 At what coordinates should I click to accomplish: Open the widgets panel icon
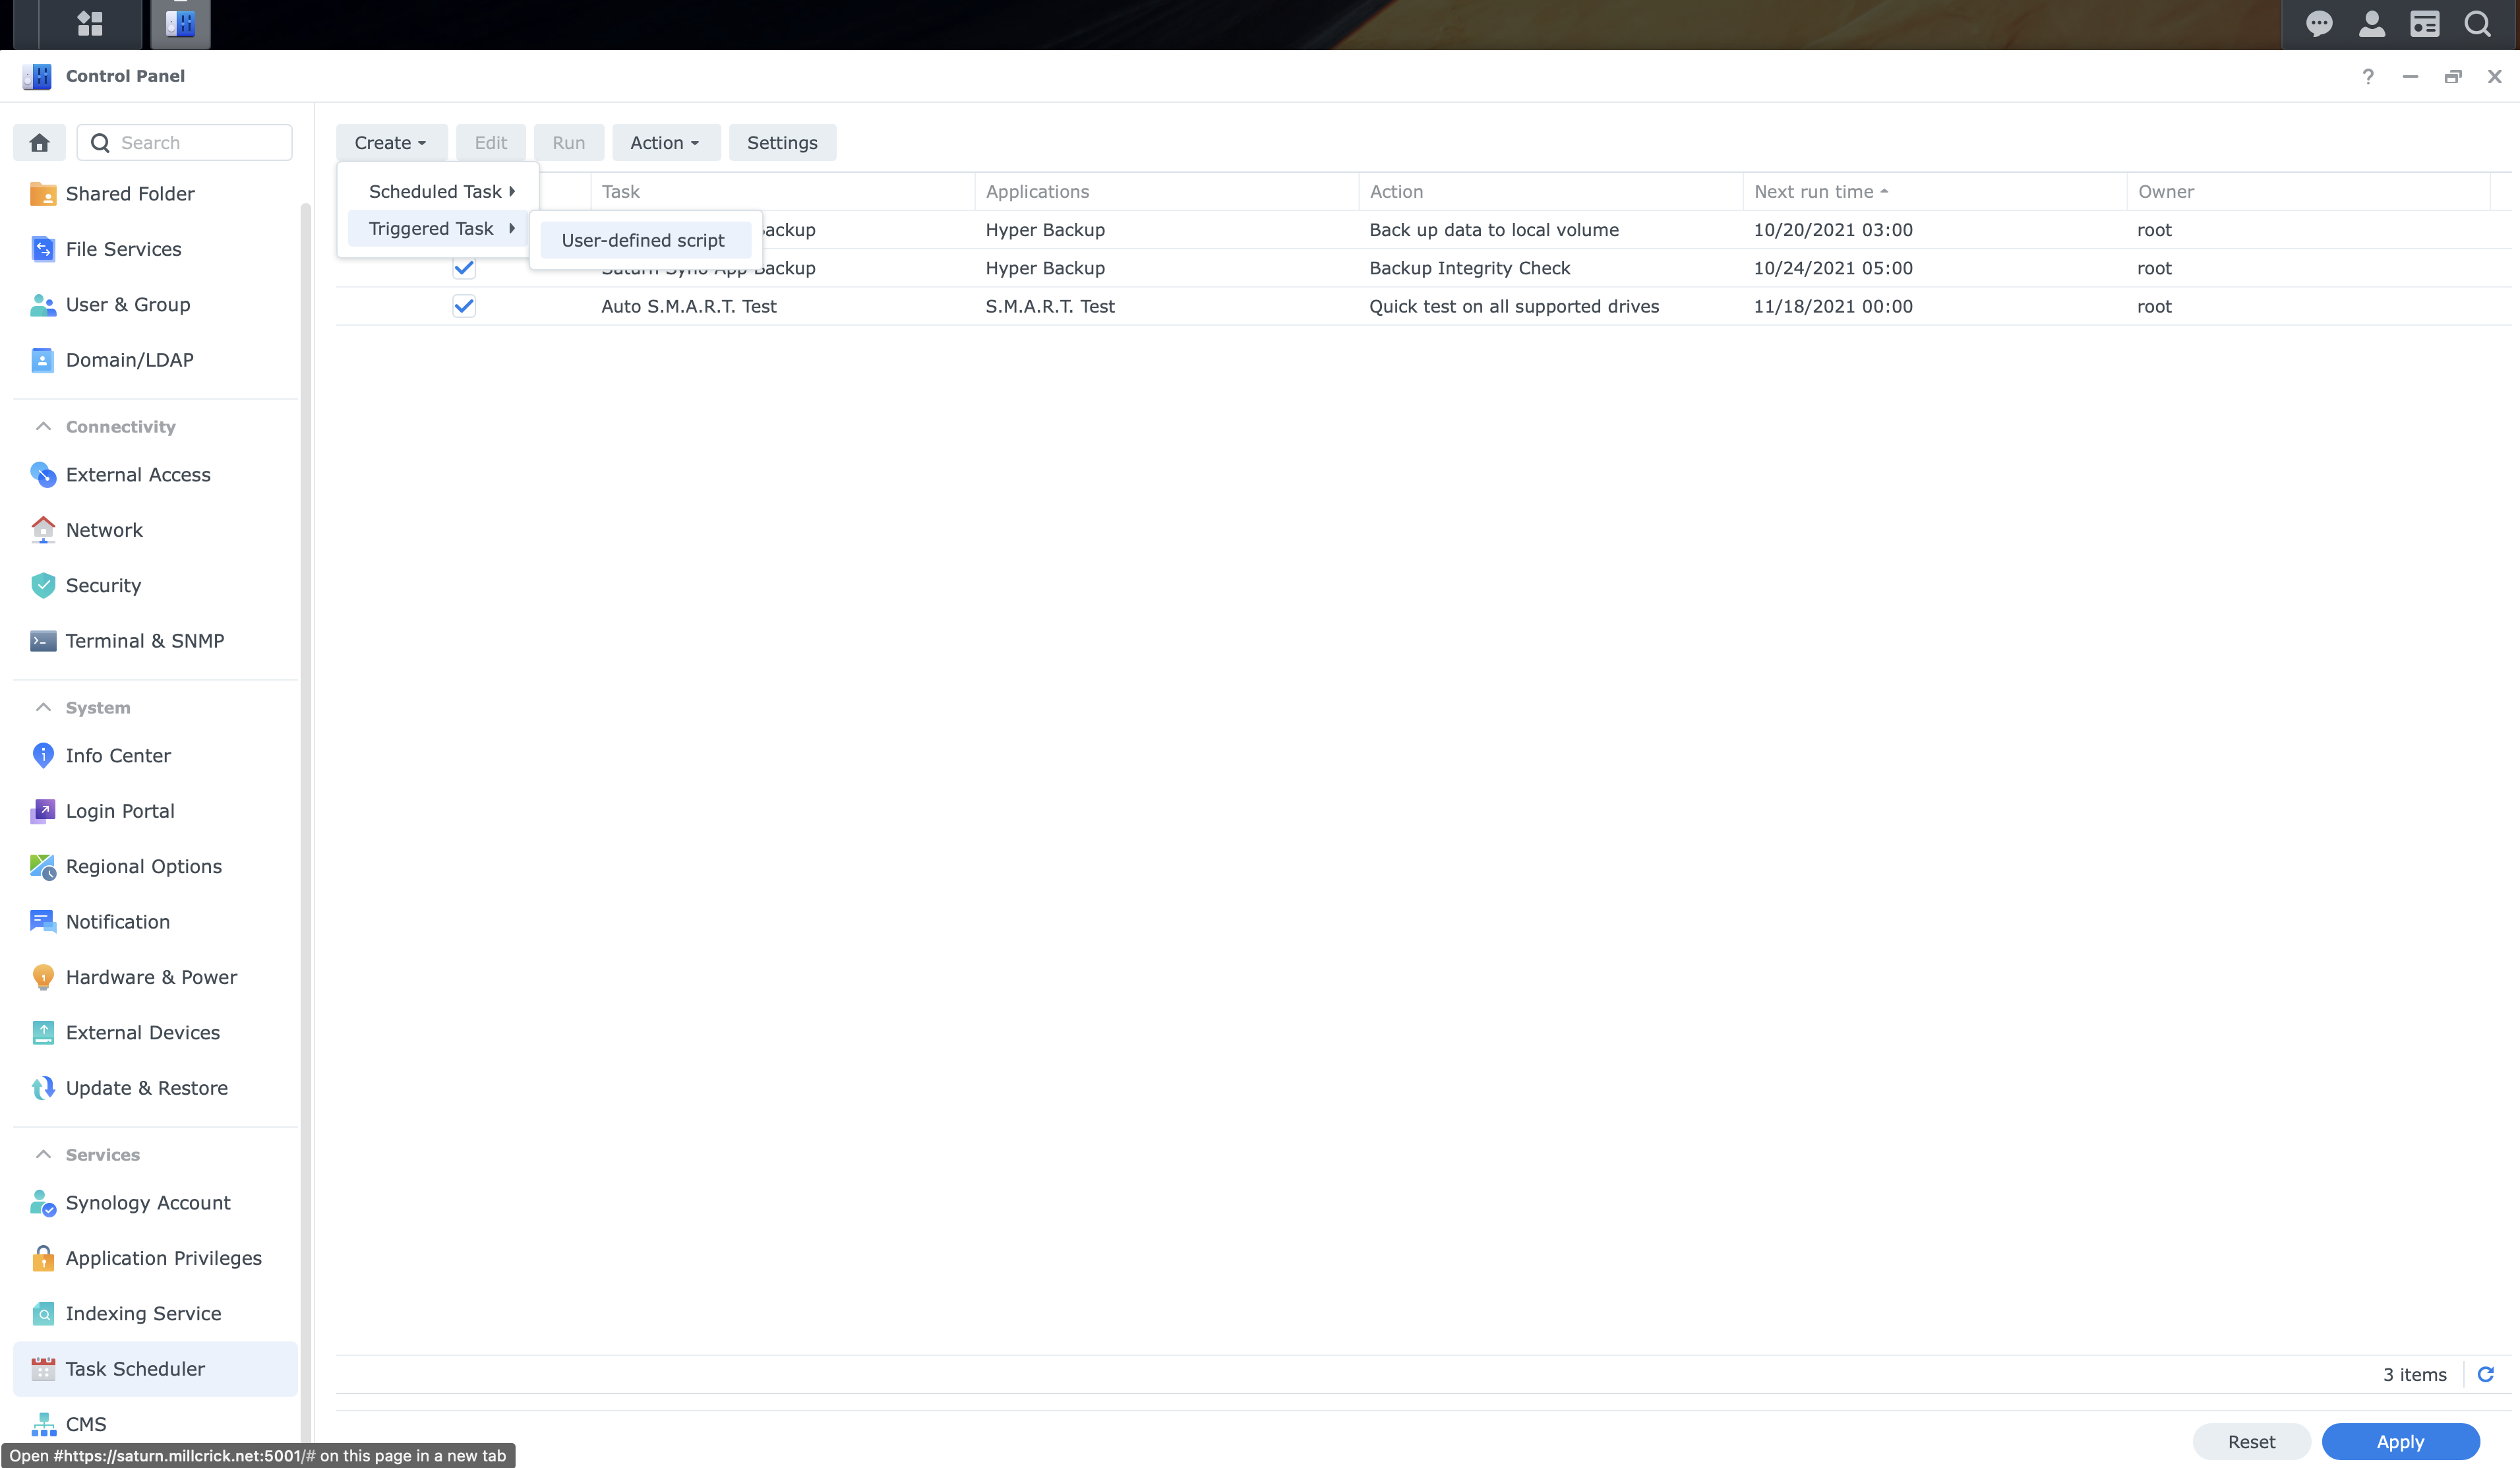coord(2425,23)
